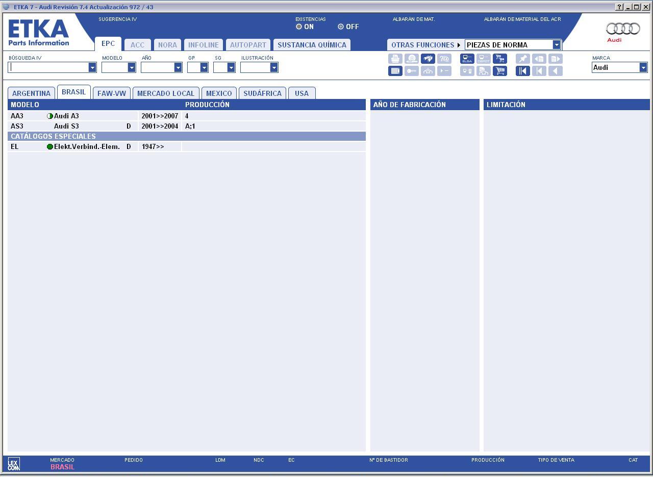Expand the Modelo dropdown
Image resolution: width=653 pixels, height=477 pixels.
click(x=132, y=67)
